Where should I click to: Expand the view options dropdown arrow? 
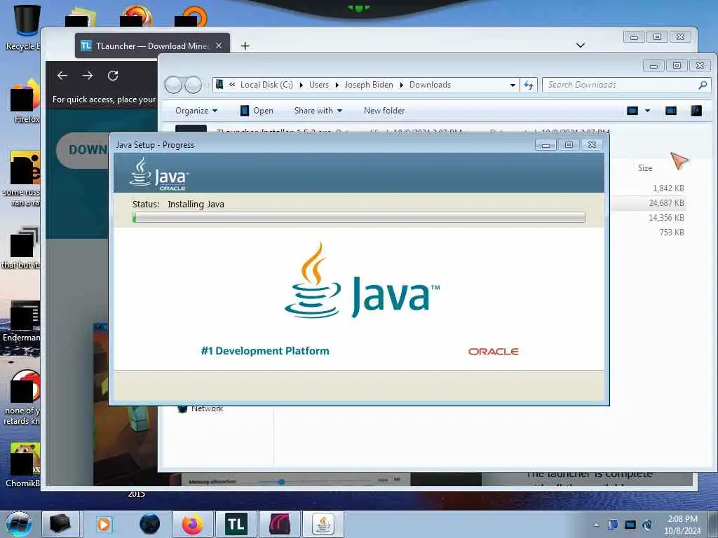coord(647,111)
